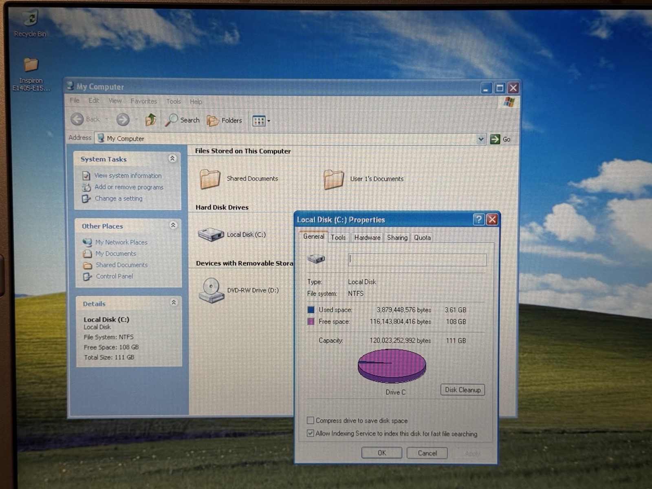Open the File menu
This screenshot has width=652, height=489.
coord(75,100)
